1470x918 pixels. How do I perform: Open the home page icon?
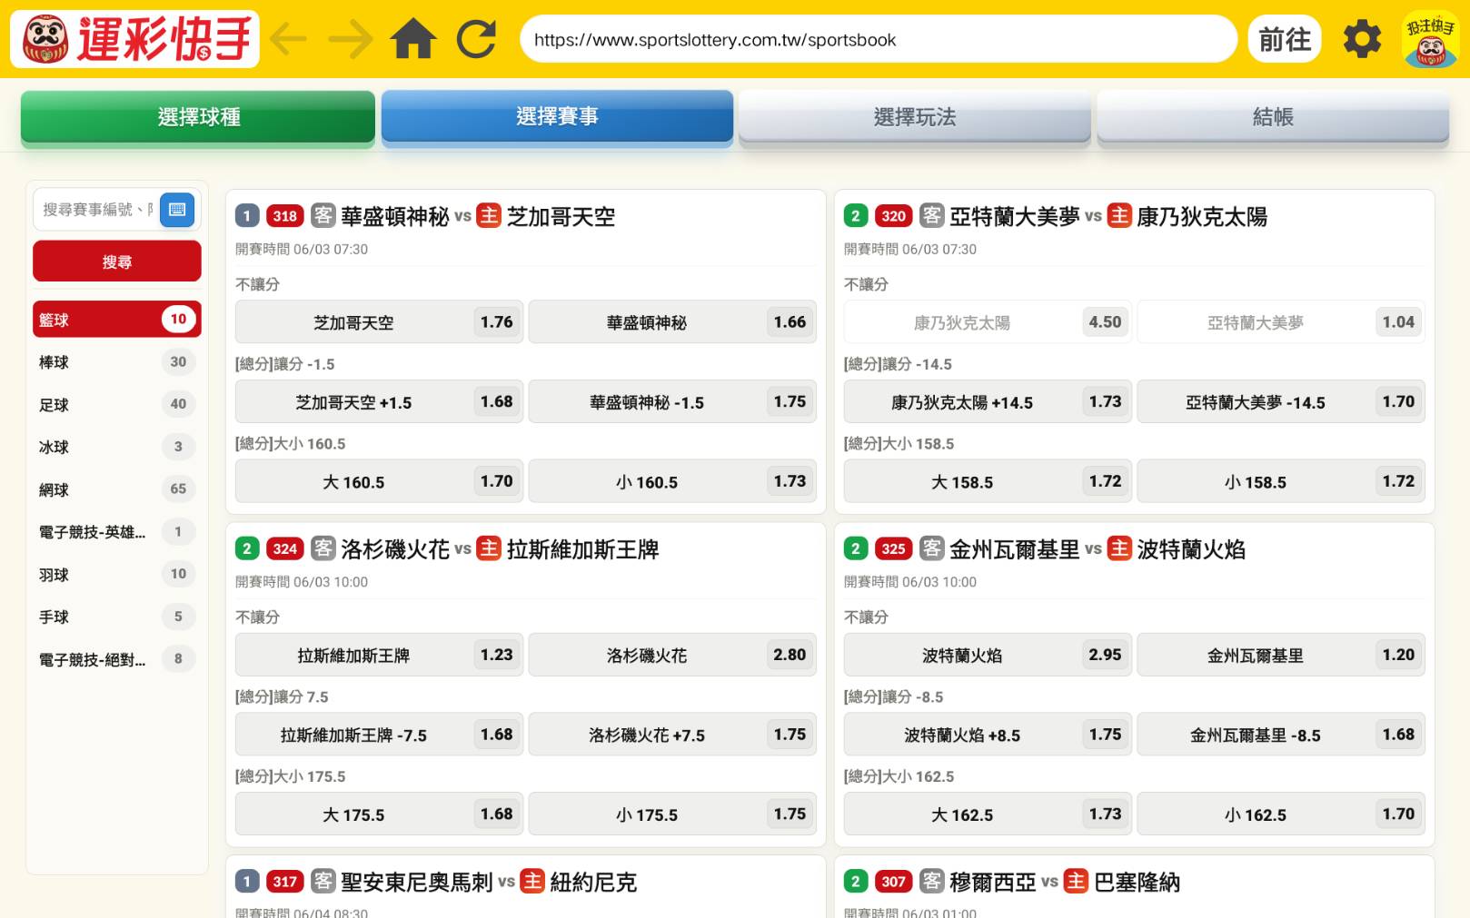tap(413, 39)
